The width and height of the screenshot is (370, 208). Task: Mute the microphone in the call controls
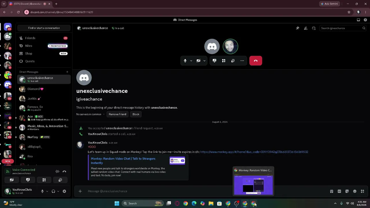point(185,61)
